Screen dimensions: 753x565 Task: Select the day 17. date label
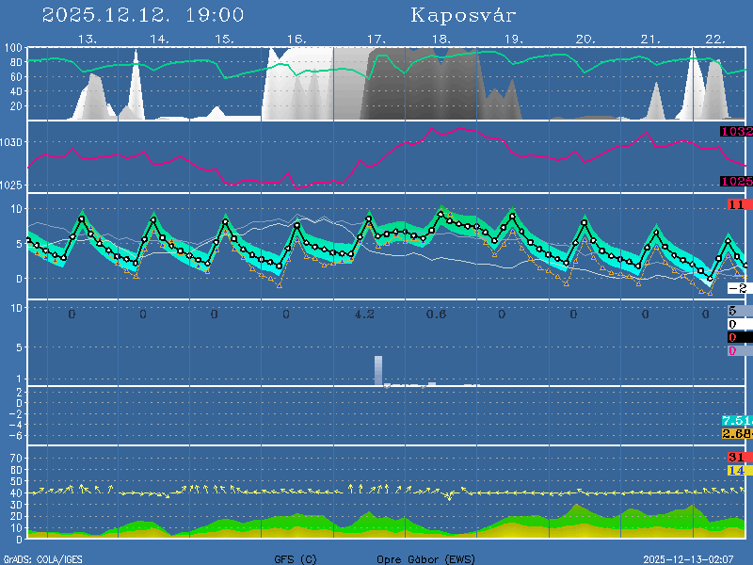point(376,40)
